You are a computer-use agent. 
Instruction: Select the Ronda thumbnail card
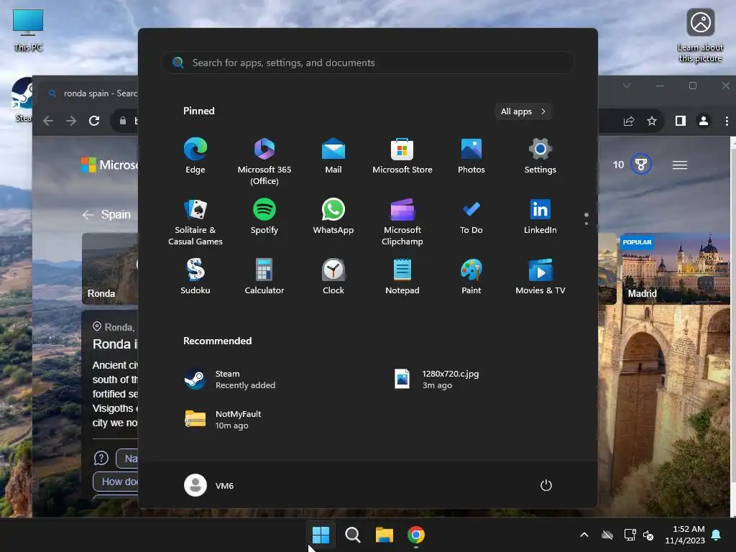point(110,269)
